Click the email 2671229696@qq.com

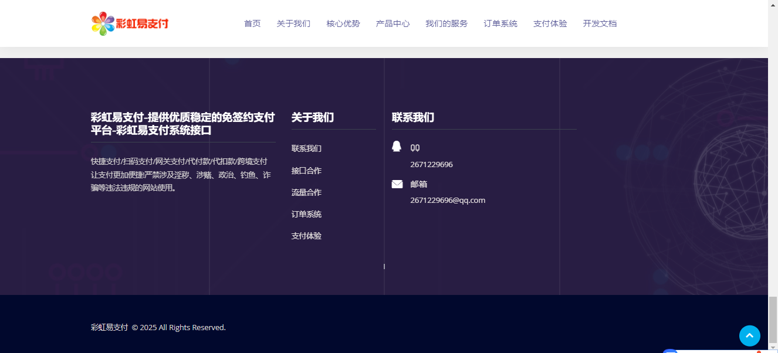(x=448, y=200)
